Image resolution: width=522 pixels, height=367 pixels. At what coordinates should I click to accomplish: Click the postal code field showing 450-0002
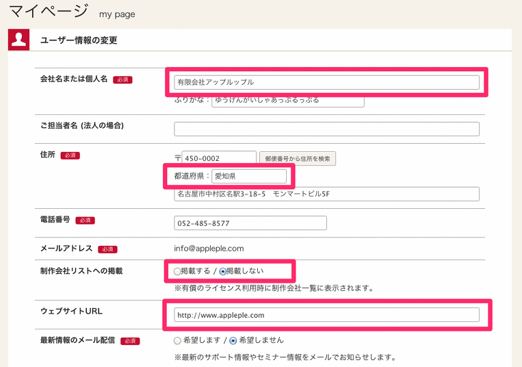219,158
